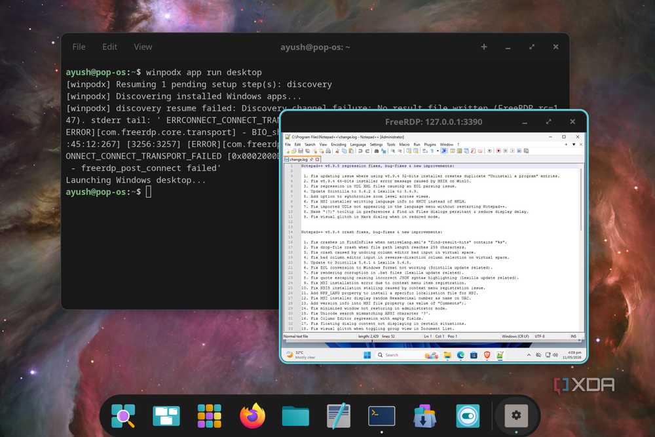Click Notepad++ Cut toolbar icon
This screenshot has width=655, height=437.
(337, 151)
